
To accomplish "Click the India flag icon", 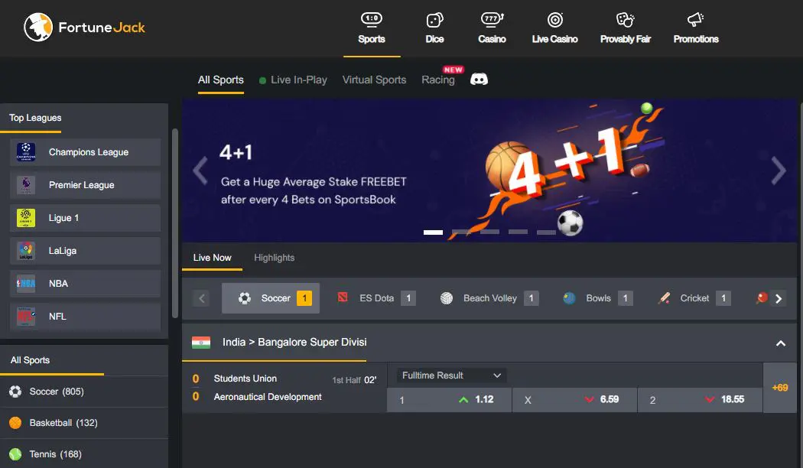I will (200, 342).
